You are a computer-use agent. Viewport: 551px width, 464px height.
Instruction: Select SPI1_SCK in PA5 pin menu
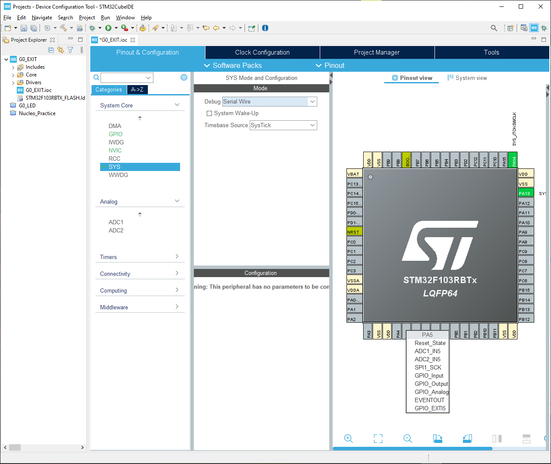[x=428, y=367]
